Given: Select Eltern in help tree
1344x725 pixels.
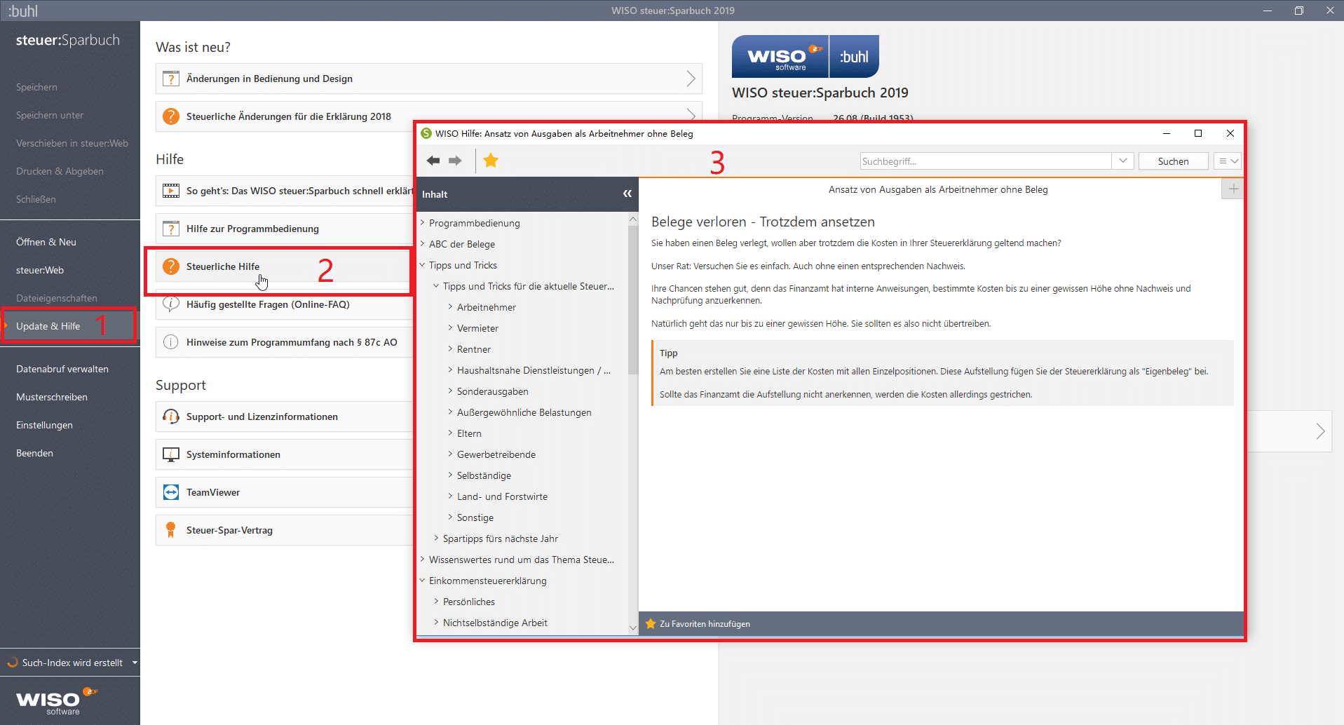Looking at the screenshot, I should point(469,433).
